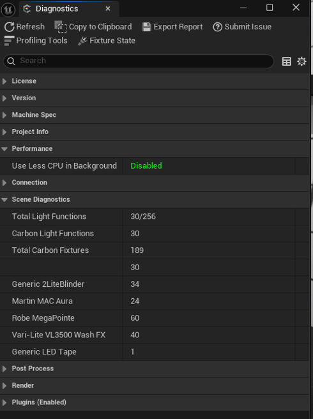Screen dimensions: 313x419
Task: Close the Diagnostics tab
Action: [x=108, y=9]
